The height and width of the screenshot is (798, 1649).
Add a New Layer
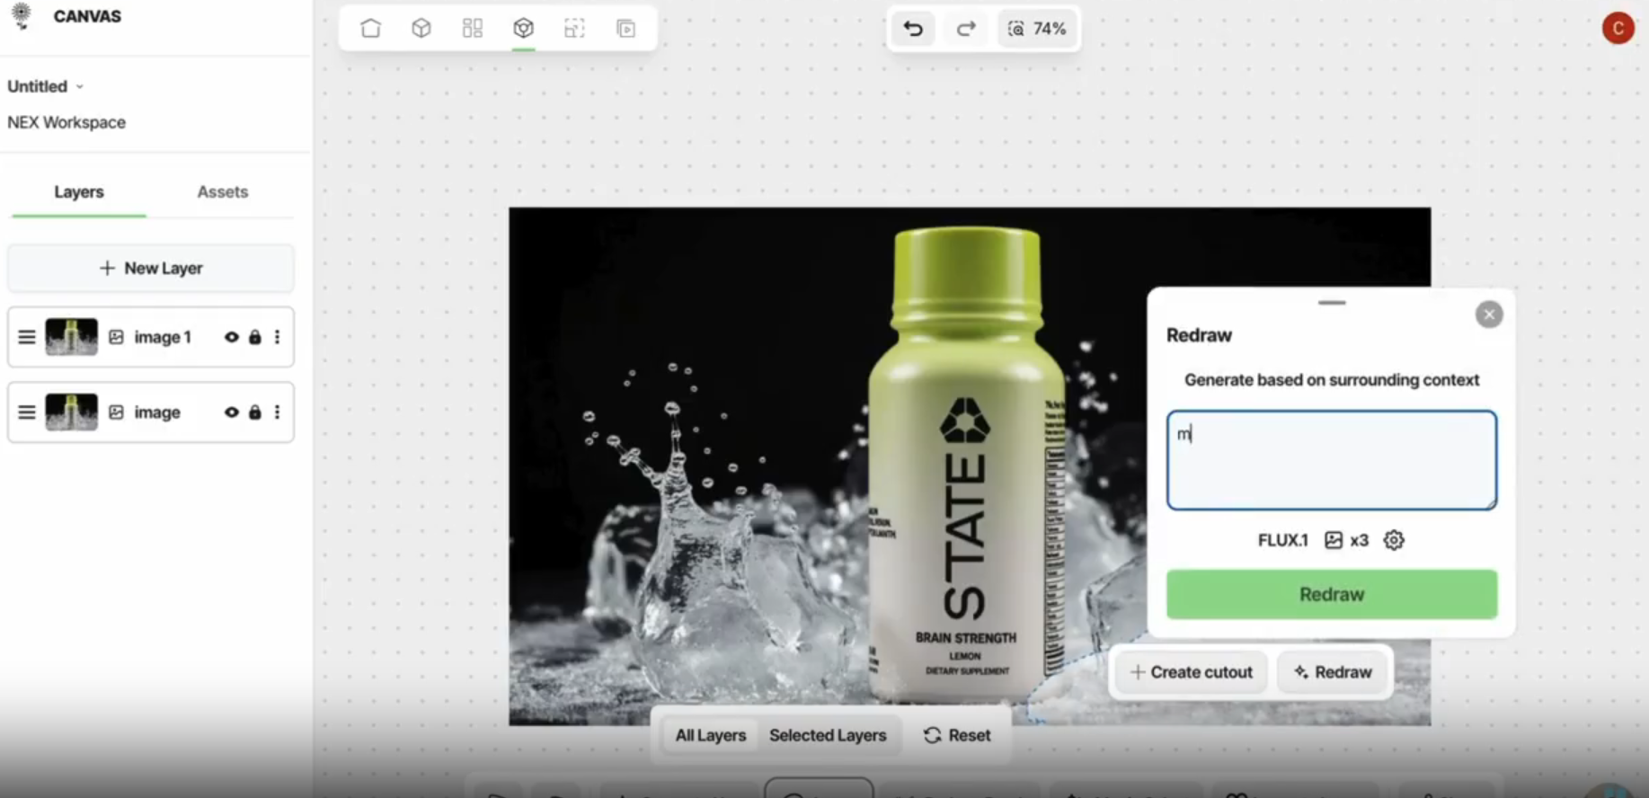(x=151, y=268)
